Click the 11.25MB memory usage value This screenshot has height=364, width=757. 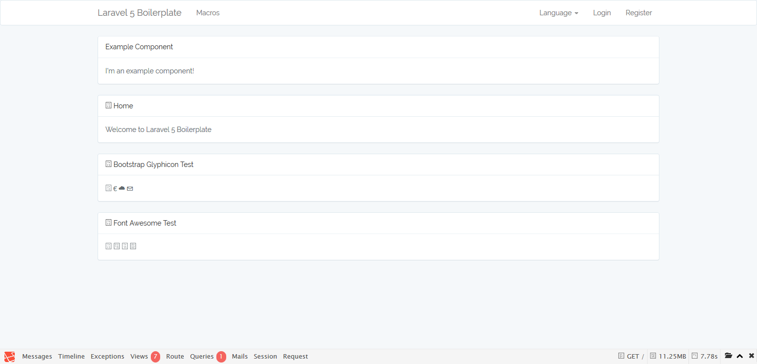[x=672, y=357]
